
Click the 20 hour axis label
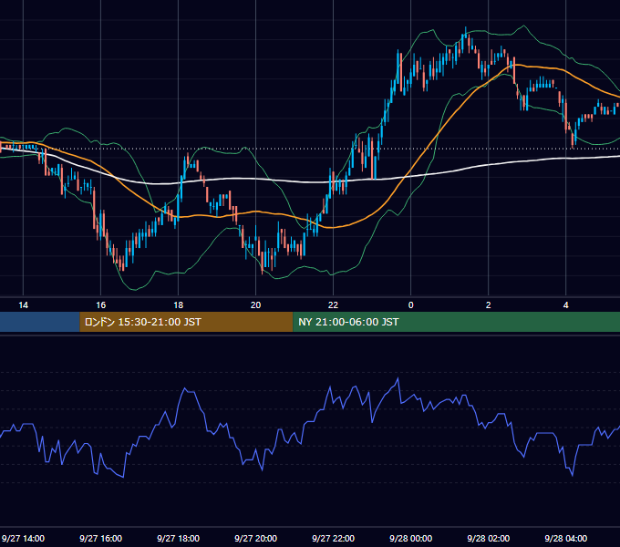click(x=256, y=305)
